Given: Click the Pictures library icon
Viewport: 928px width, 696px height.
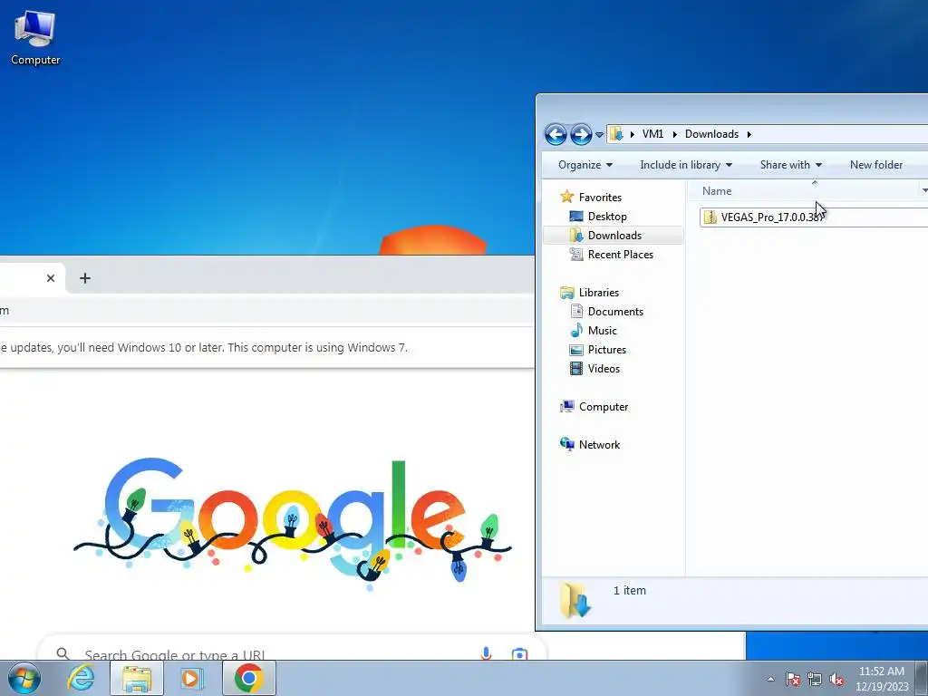Looking at the screenshot, I should coord(575,350).
